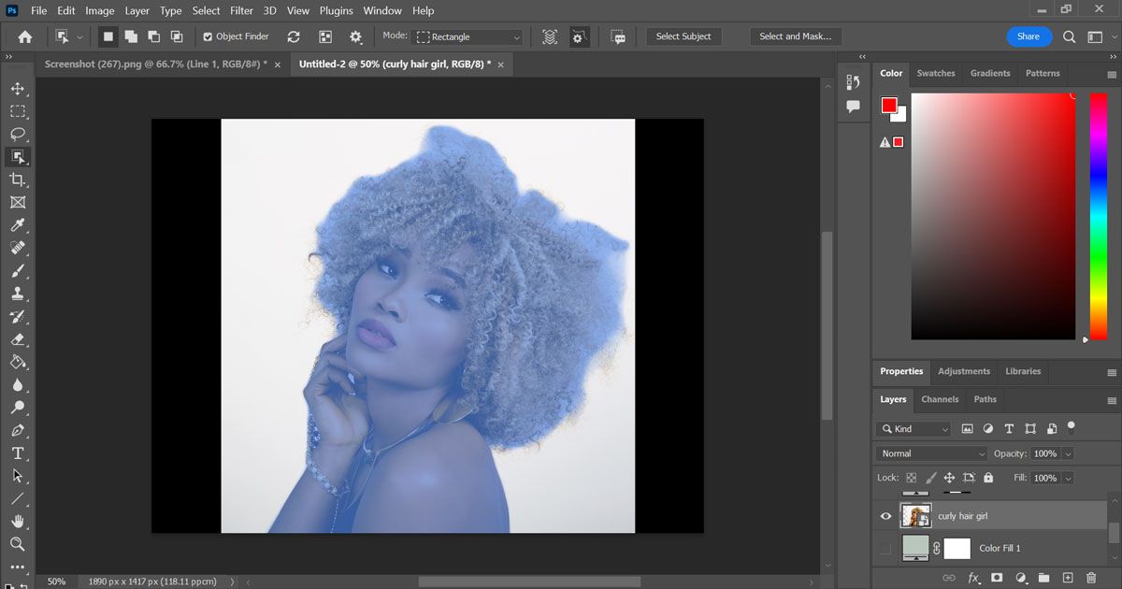Open the blend mode Normal dropdown
Image resolution: width=1122 pixels, height=589 pixels.
point(932,453)
